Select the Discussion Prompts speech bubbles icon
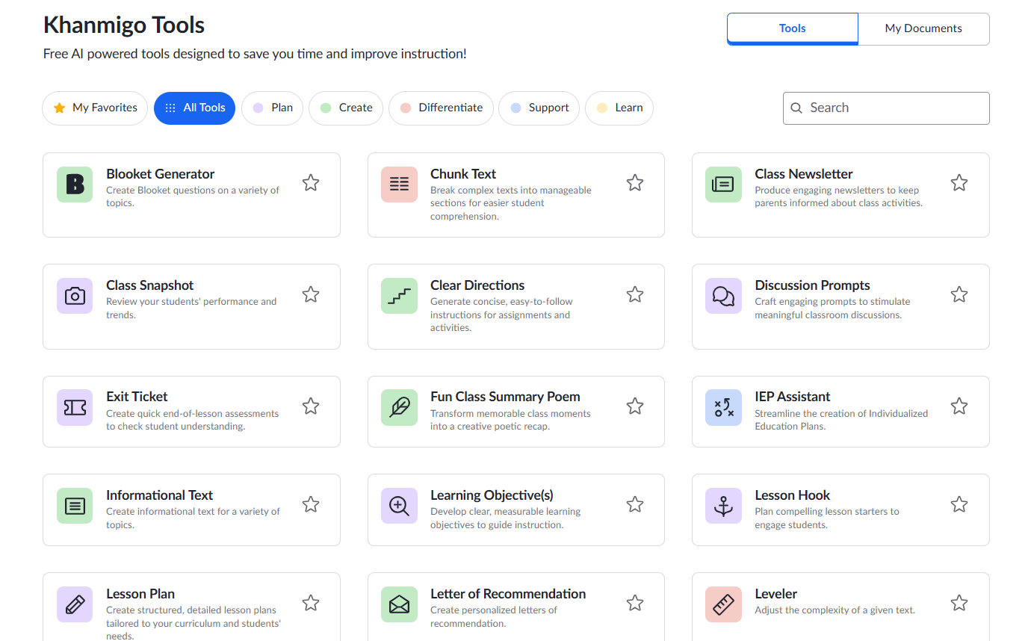The height and width of the screenshot is (641, 1028). click(x=723, y=296)
